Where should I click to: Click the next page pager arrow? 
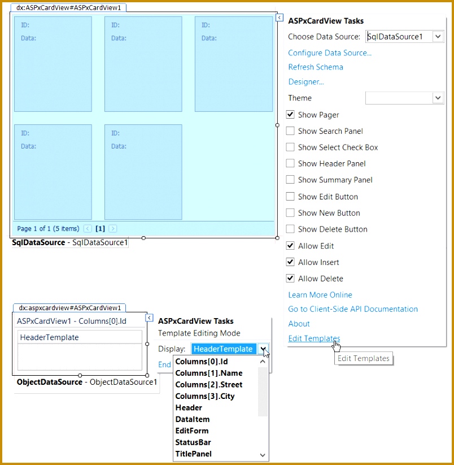(112, 228)
